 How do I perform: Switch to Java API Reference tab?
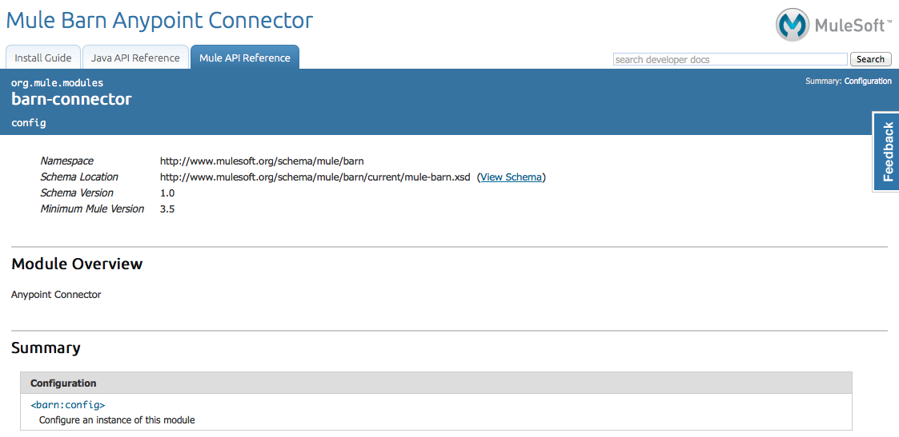pyautogui.click(x=135, y=58)
